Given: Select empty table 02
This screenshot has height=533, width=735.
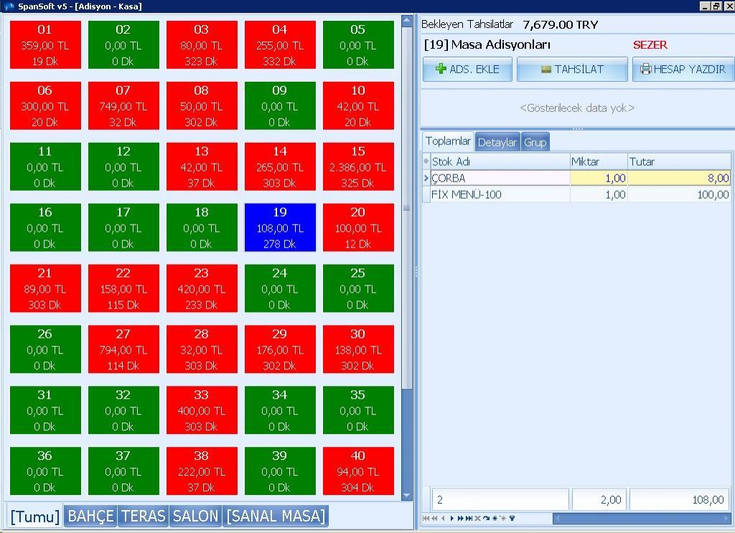Looking at the screenshot, I should pos(123,45).
